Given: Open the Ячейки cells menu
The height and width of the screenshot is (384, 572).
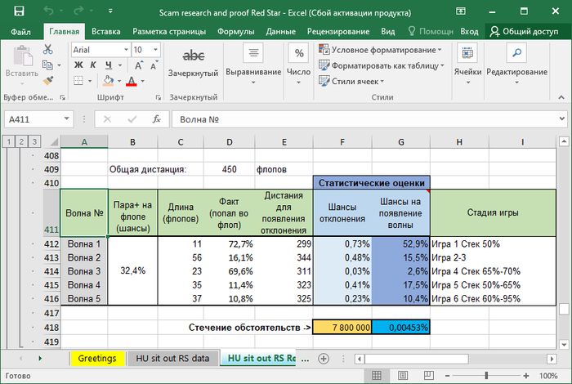Looking at the screenshot, I should click(467, 64).
